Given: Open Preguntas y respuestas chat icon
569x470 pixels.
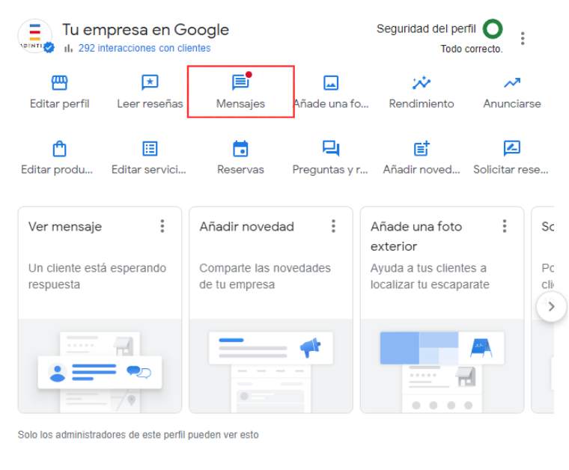Looking at the screenshot, I should pos(331,149).
